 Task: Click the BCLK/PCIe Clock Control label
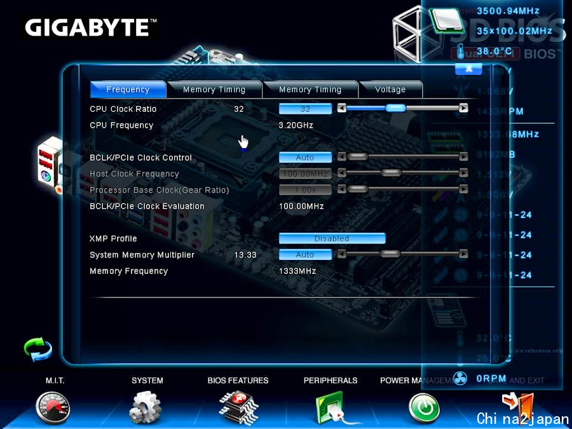(x=141, y=158)
